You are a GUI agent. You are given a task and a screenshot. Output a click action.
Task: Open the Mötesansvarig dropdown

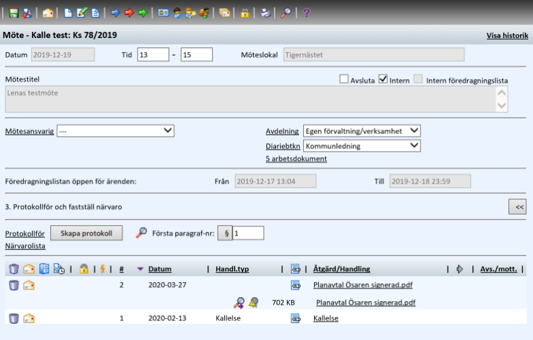[116, 131]
